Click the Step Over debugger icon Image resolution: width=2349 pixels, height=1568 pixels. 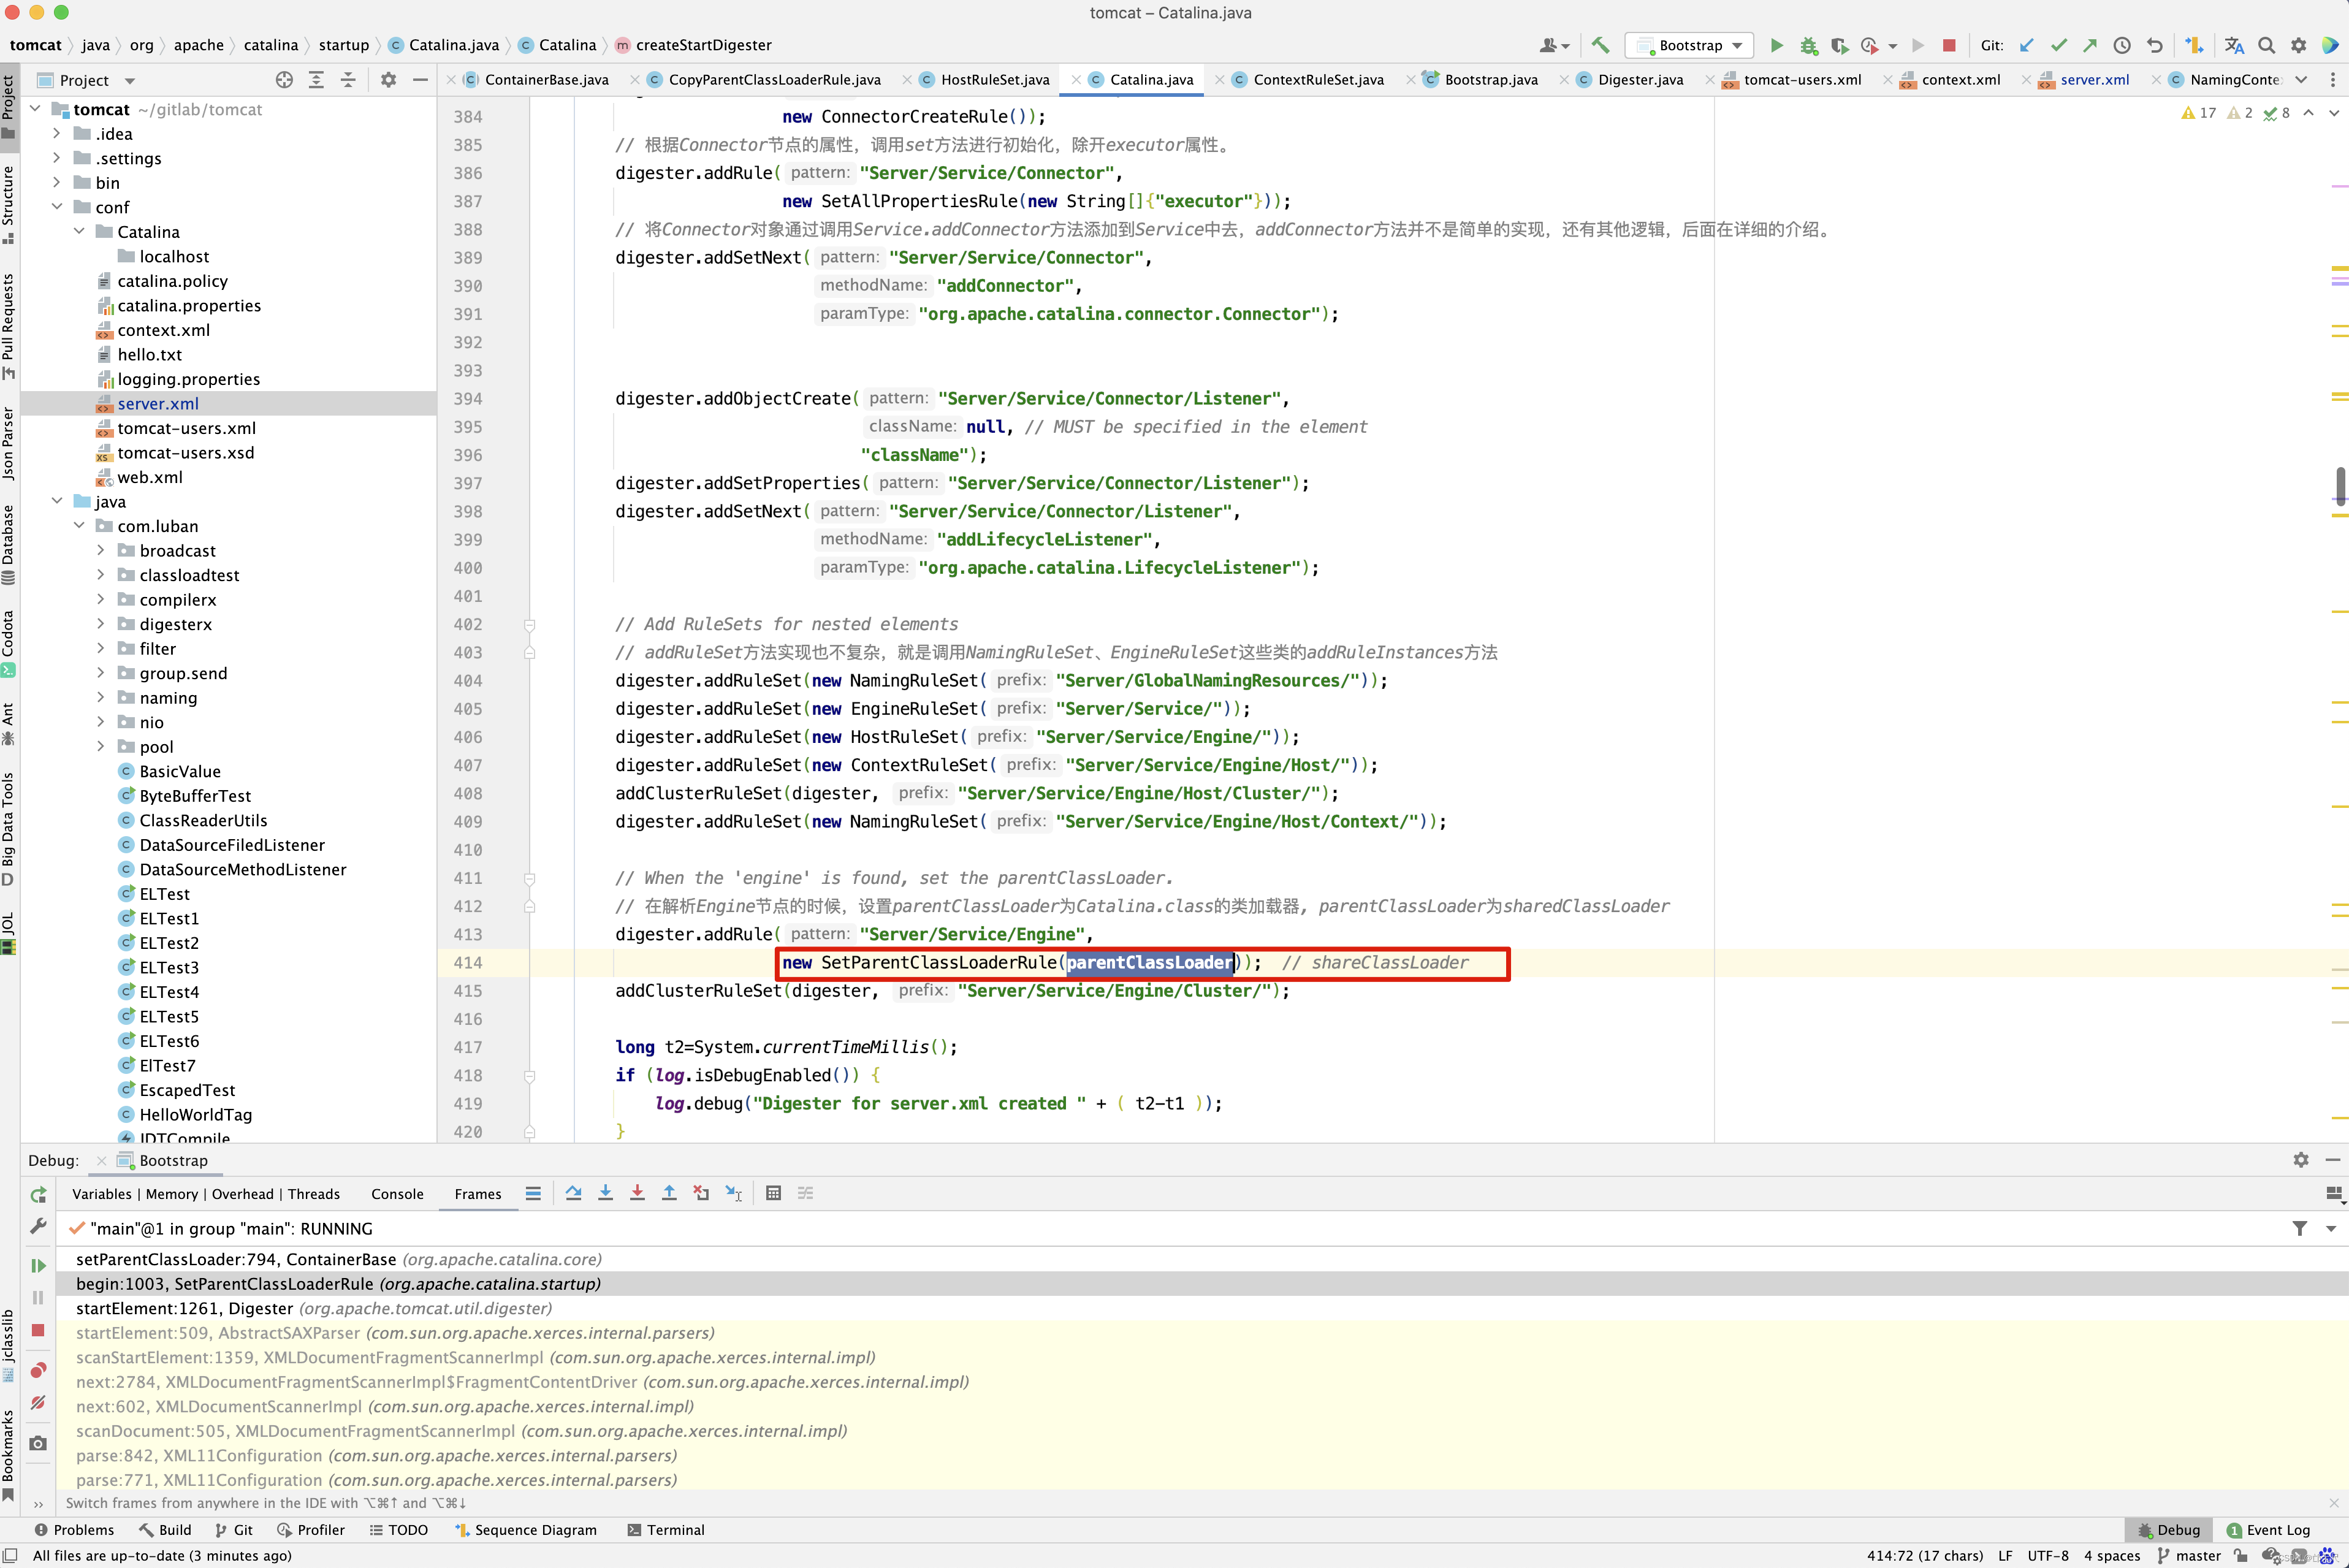(x=573, y=1193)
